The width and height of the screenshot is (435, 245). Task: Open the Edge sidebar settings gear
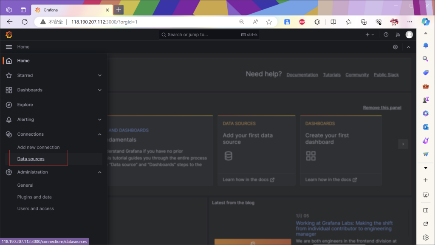[x=426, y=237]
